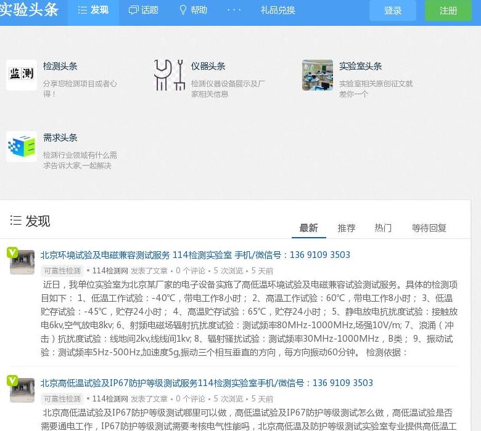
Task: Open the 帮助 navigation item
Action: pos(193,10)
